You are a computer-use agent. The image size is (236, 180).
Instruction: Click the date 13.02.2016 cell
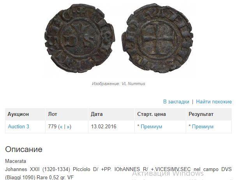coord(104,126)
